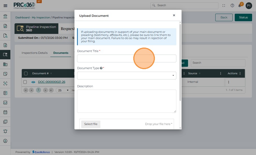The height and width of the screenshot is (155, 256).
Task: Open Source column options menu
Action: [220, 73]
